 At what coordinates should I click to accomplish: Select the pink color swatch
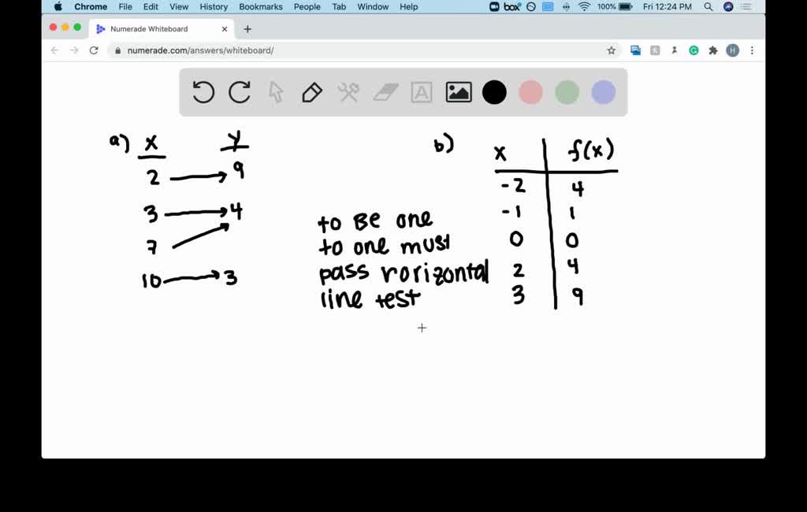tap(530, 92)
